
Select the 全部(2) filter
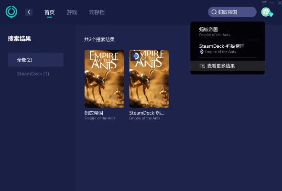click(x=36, y=60)
